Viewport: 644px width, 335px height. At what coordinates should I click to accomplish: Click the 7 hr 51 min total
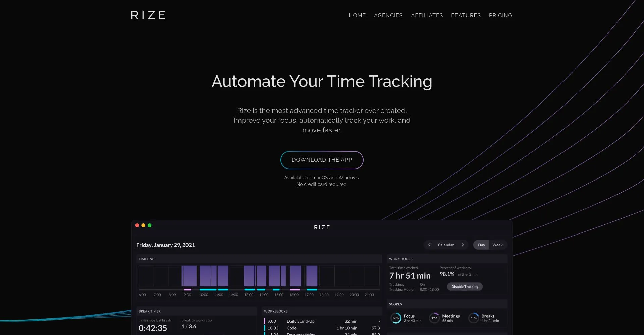point(410,276)
